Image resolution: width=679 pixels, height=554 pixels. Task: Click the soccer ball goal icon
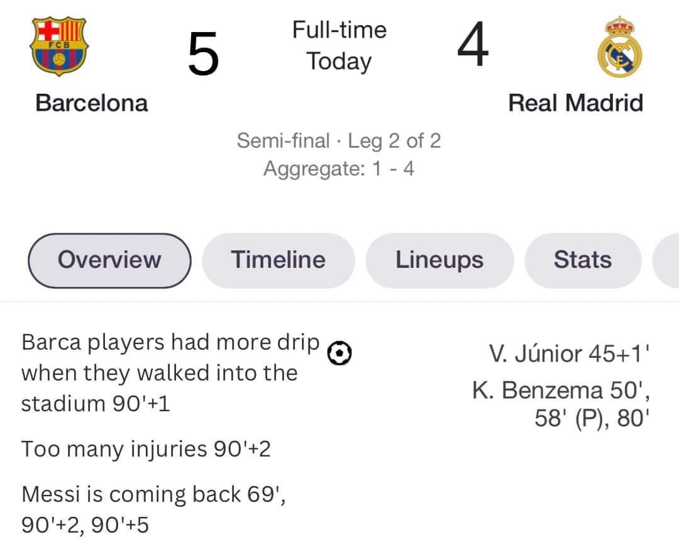coord(339,353)
